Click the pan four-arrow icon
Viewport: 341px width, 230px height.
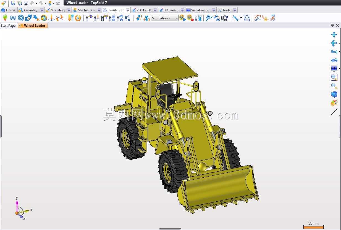click(x=334, y=35)
